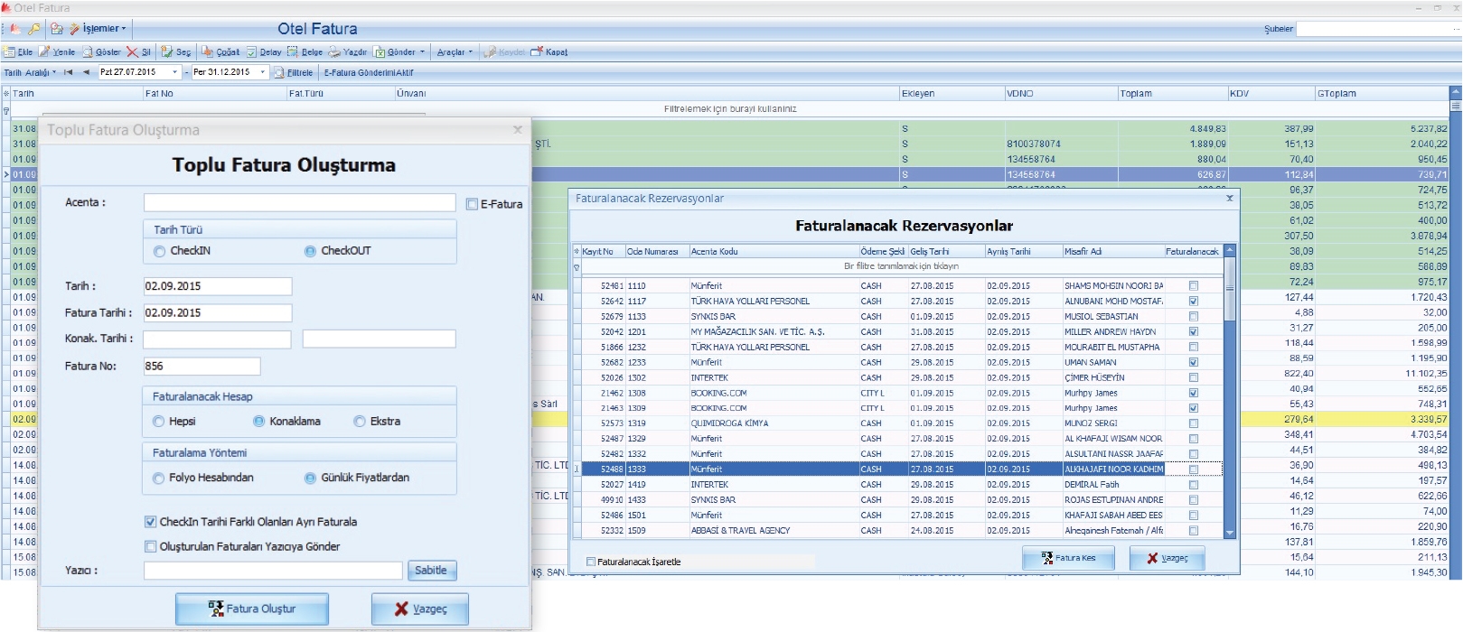Click the Ünvanı column header
Screen dimensions: 1463x632
(x=646, y=93)
